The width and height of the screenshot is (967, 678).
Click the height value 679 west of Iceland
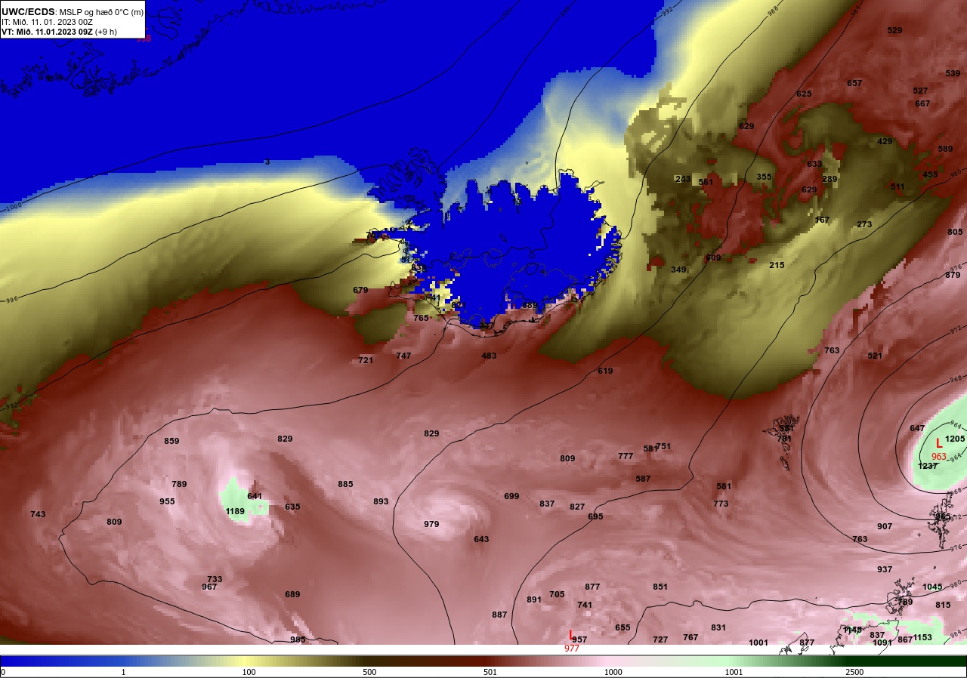360,290
